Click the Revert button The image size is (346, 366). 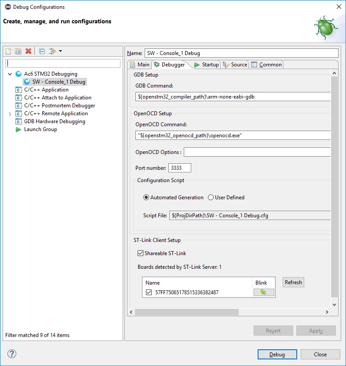coord(273,330)
